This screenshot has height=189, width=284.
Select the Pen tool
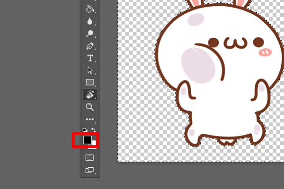[x=90, y=46]
